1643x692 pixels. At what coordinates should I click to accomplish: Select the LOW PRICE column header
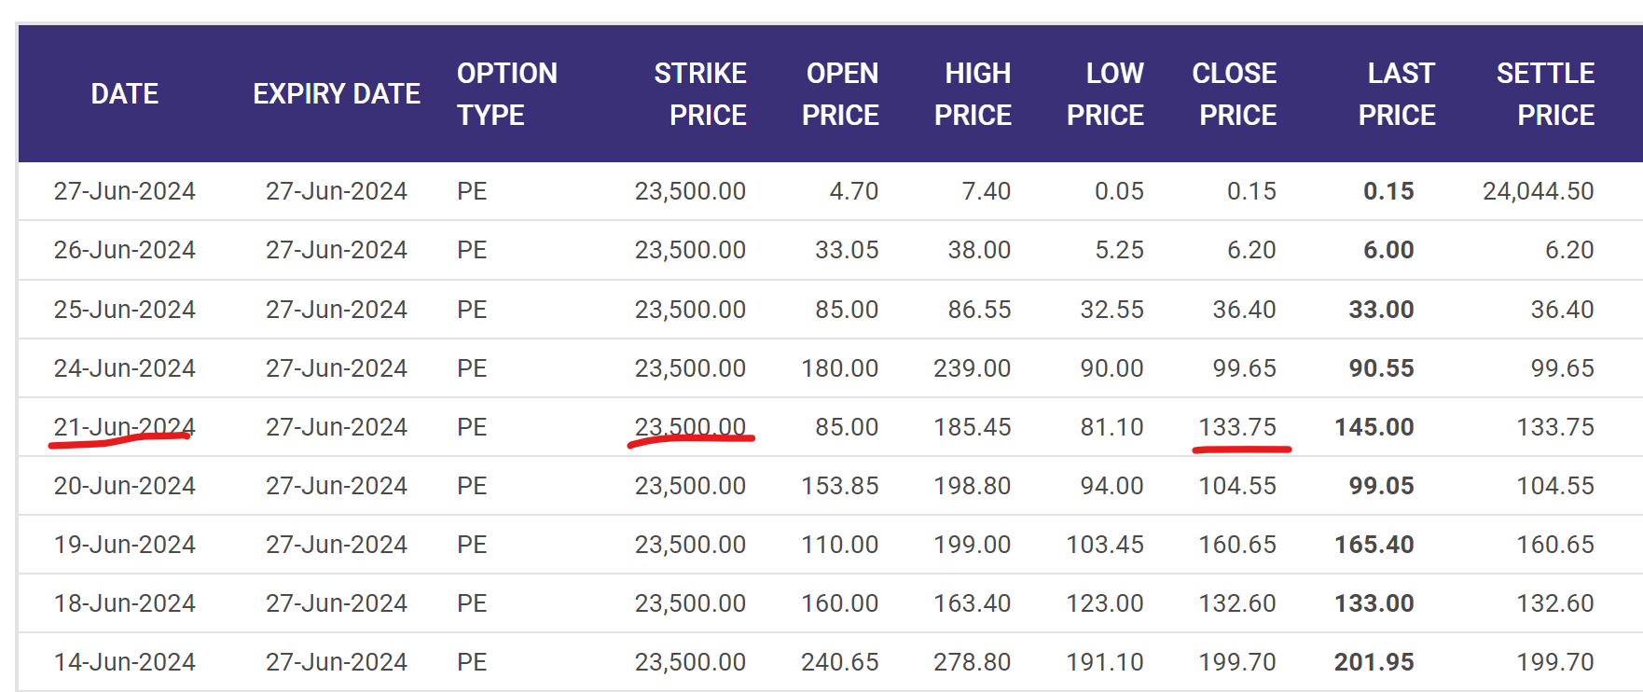1106,94
